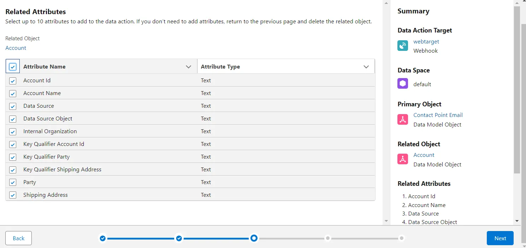The height and width of the screenshot is (248, 526).
Task: Deselect the Shipping Address checkbox
Action: click(13, 195)
